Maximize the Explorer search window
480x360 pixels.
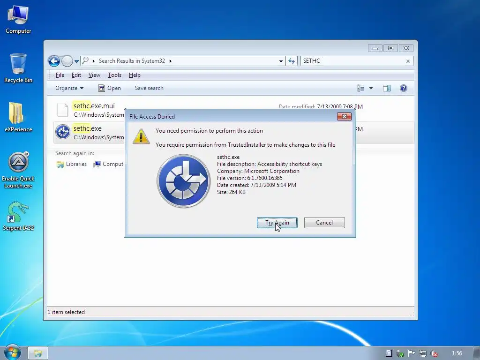click(x=390, y=48)
